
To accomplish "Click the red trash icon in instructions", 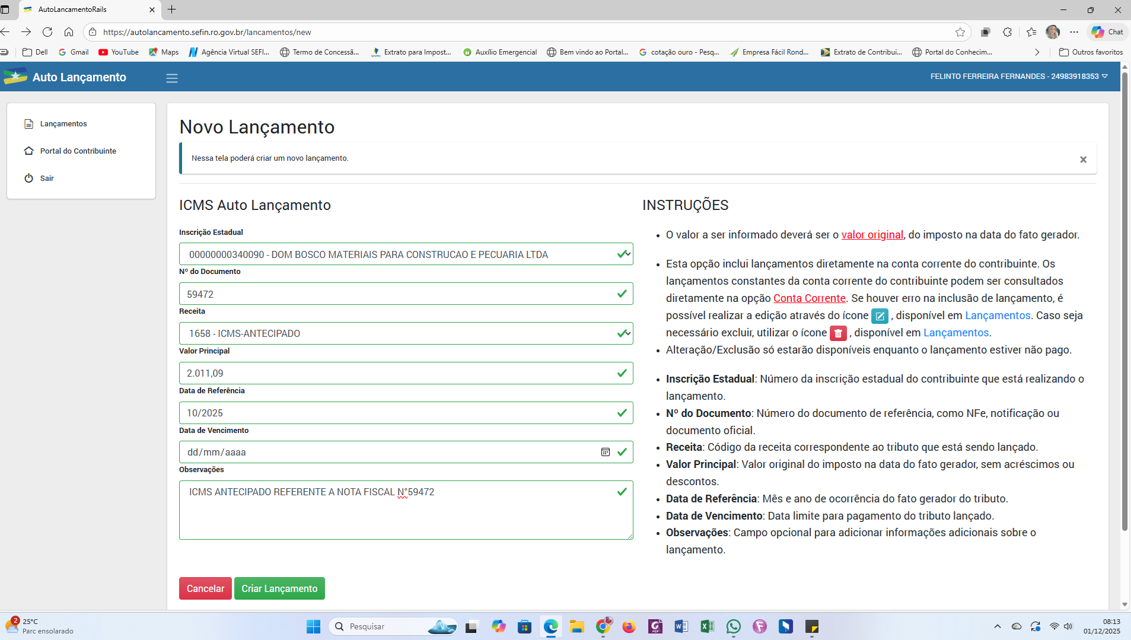I will 837,333.
